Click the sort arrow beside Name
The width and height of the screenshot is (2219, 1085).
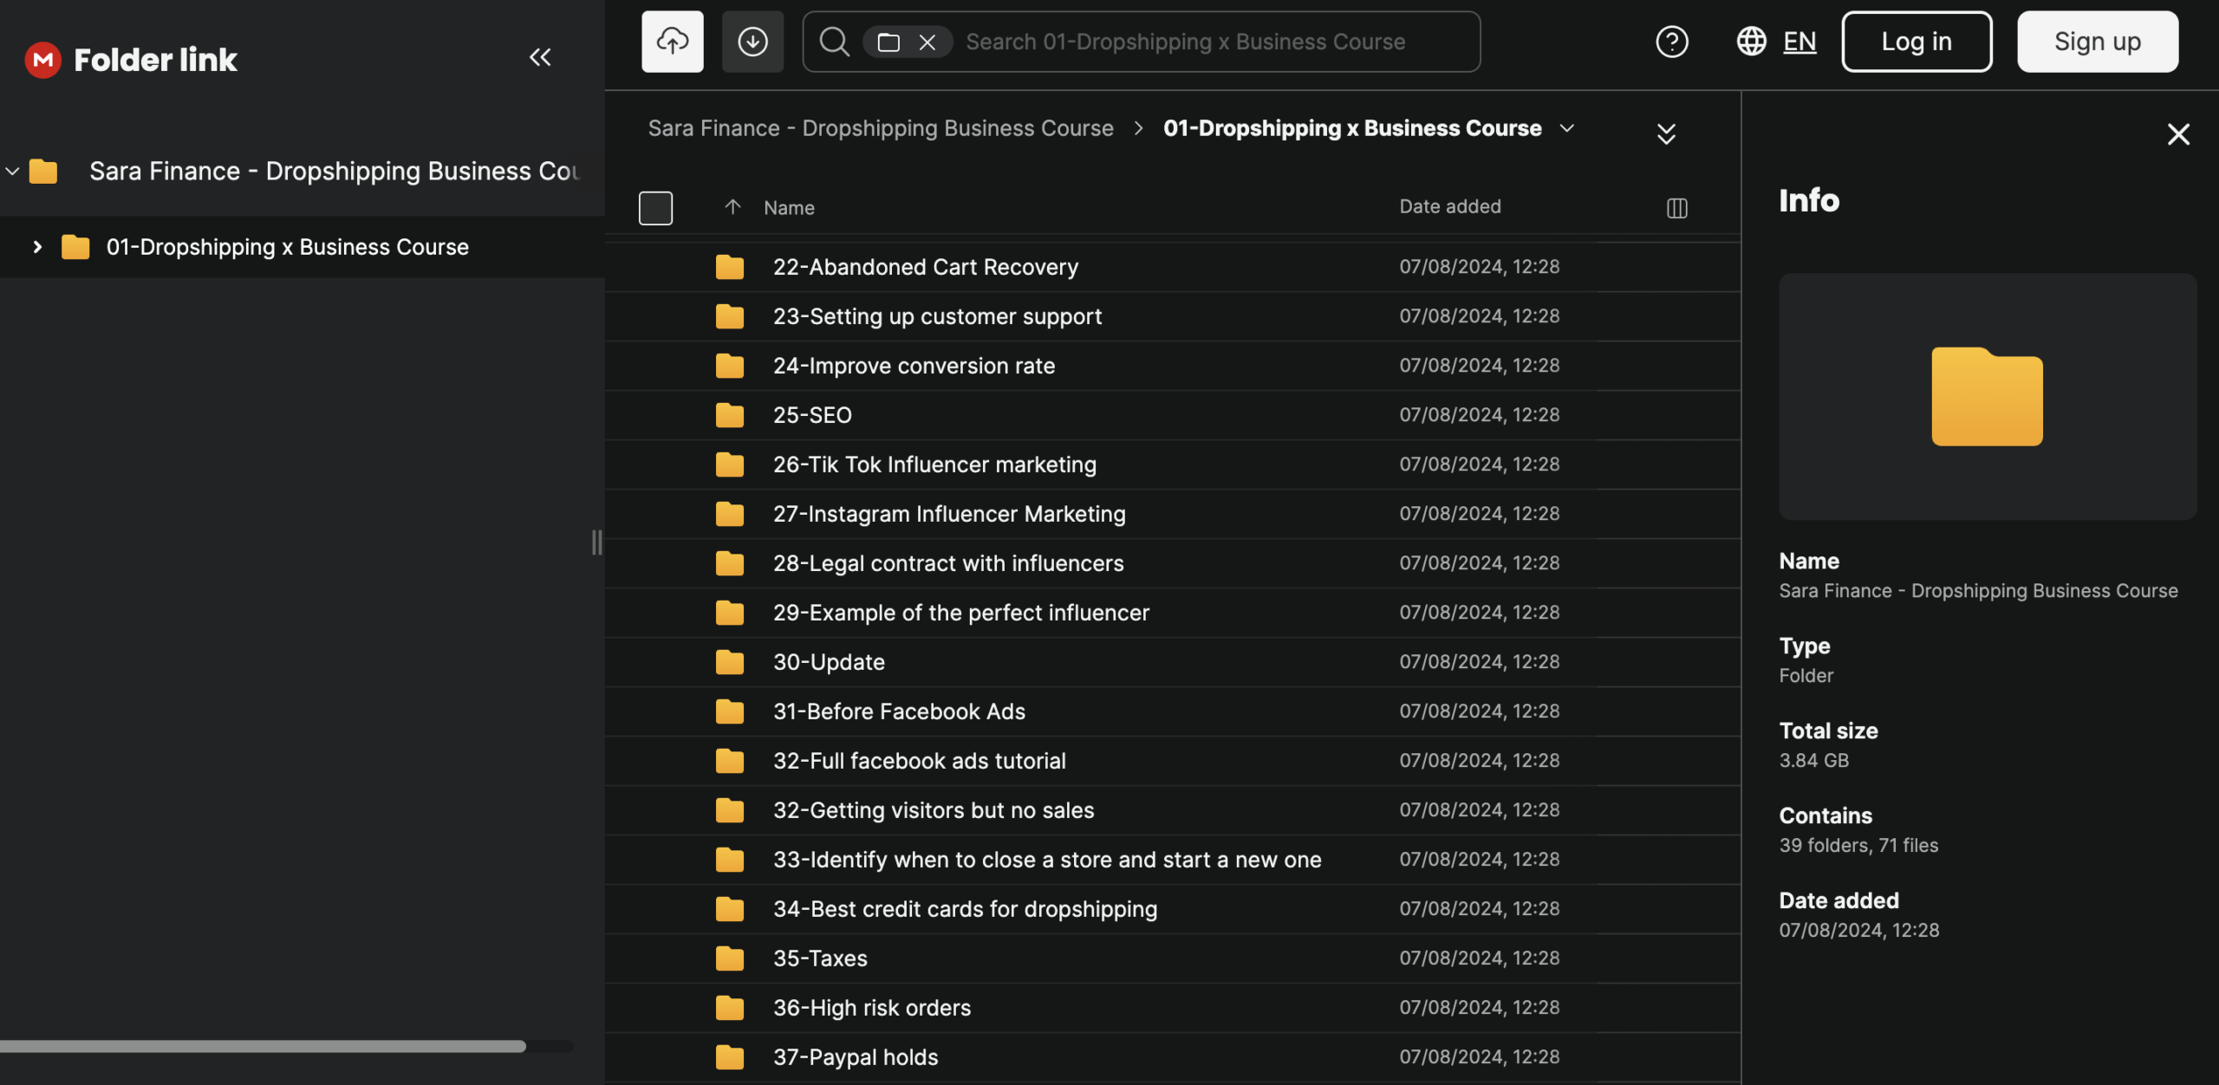732,207
